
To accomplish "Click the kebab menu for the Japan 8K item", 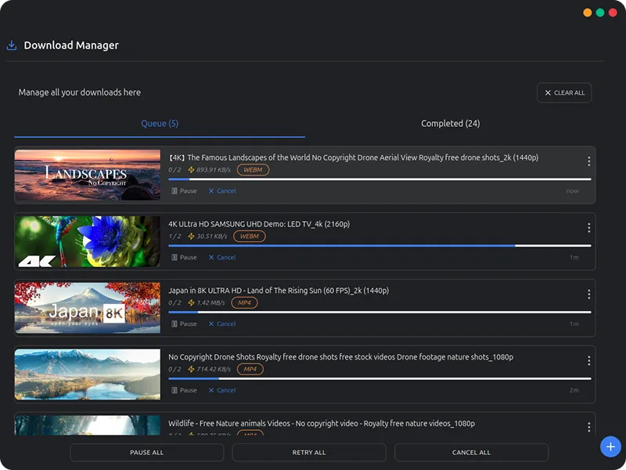I will coord(589,294).
